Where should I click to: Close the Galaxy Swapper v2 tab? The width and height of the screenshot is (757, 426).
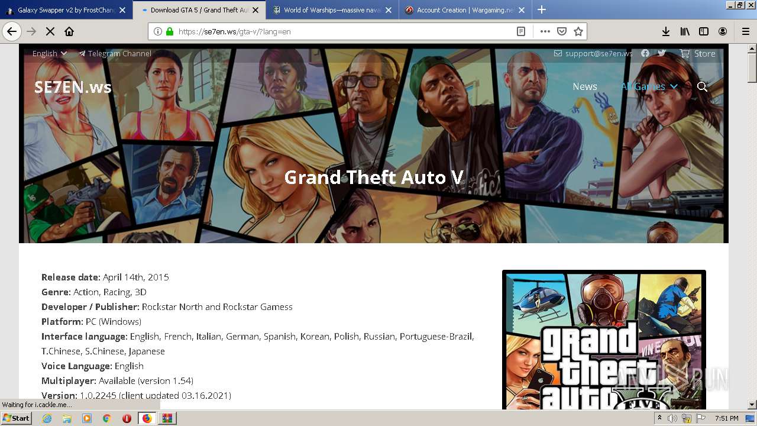click(x=122, y=10)
